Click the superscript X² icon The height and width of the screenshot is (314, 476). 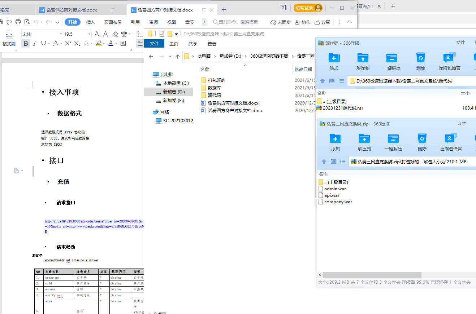coord(68,43)
